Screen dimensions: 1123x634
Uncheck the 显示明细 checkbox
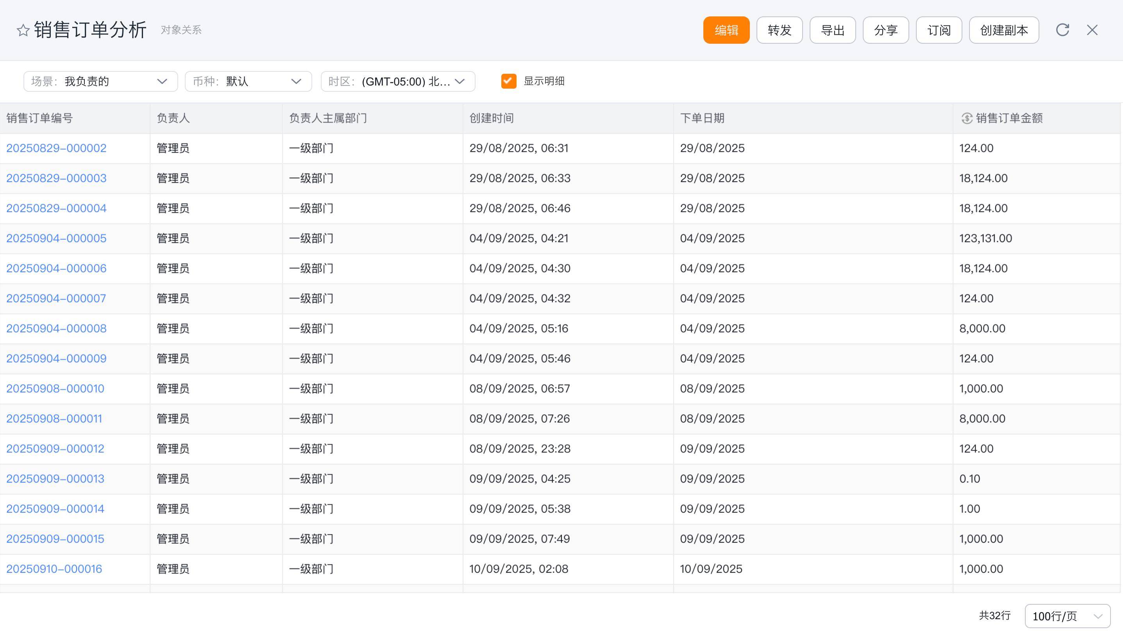tap(508, 81)
